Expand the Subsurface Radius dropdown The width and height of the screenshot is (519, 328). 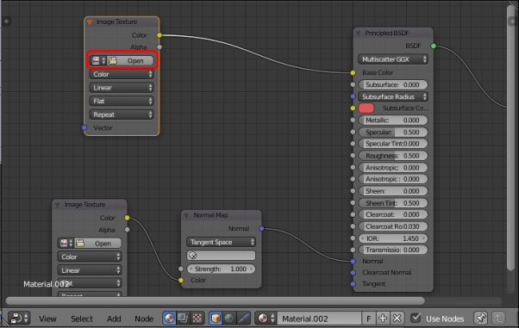click(x=393, y=97)
